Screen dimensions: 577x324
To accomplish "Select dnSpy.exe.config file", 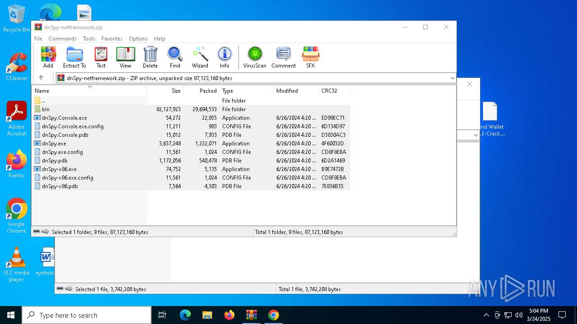I will [191, 152].
